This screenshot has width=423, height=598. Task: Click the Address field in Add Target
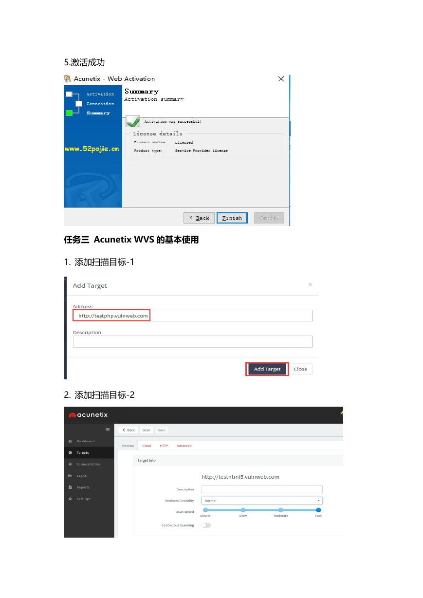(x=192, y=316)
